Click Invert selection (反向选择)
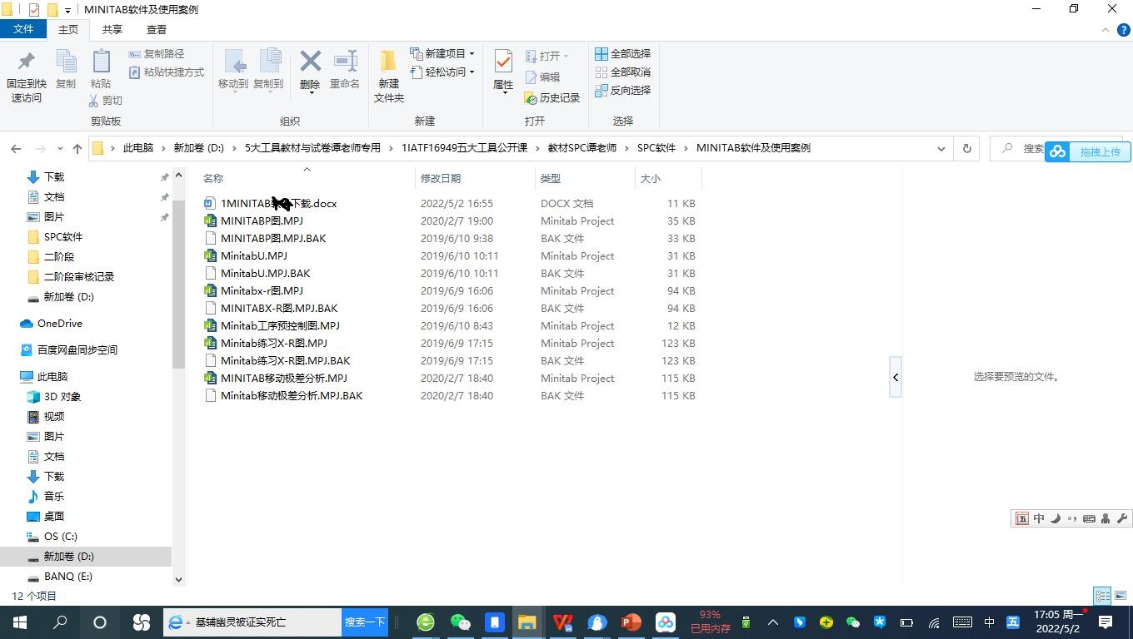The height and width of the screenshot is (639, 1133). pos(622,91)
